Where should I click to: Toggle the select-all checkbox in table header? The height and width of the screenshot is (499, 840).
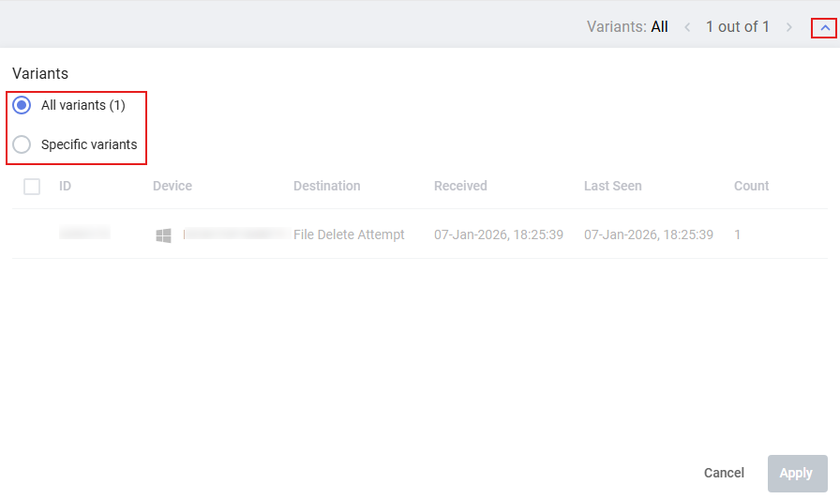pyautogui.click(x=32, y=187)
